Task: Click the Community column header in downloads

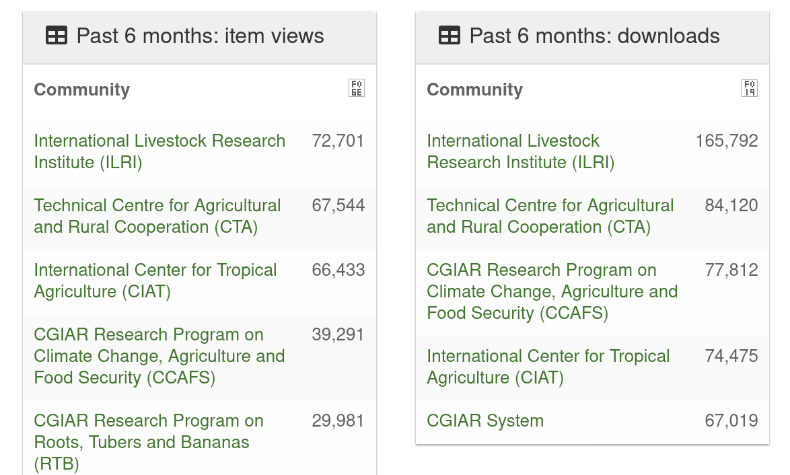Action: (x=474, y=89)
